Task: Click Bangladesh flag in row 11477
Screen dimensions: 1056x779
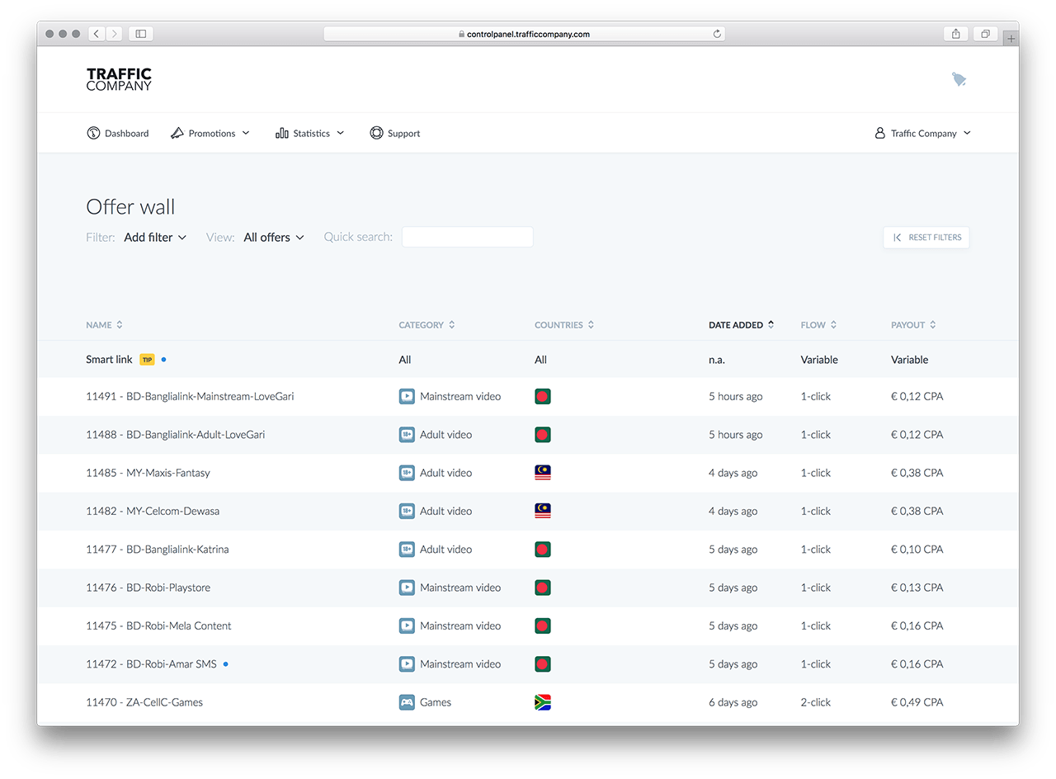Action: click(x=543, y=549)
